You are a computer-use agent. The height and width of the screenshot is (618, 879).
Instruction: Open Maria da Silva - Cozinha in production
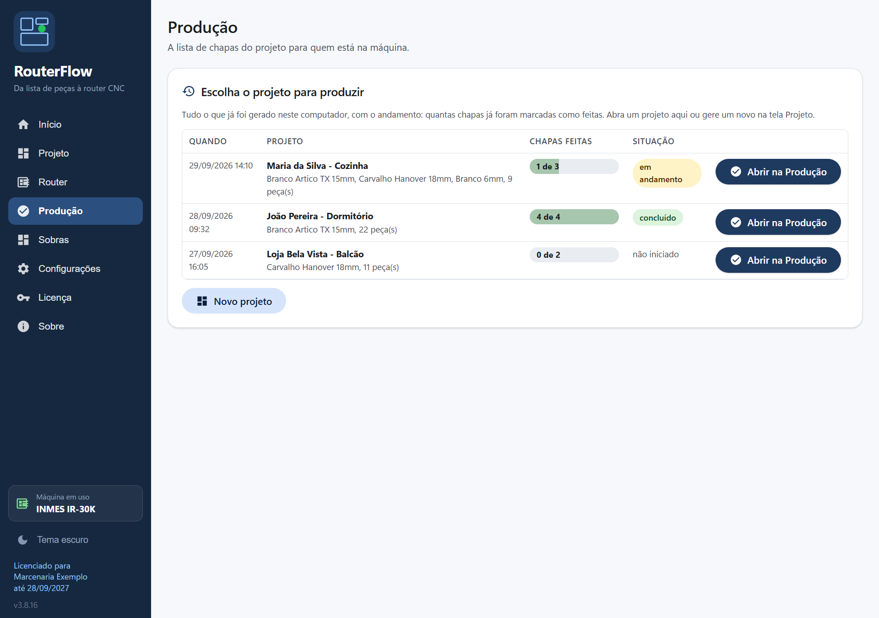click(778, 172)
